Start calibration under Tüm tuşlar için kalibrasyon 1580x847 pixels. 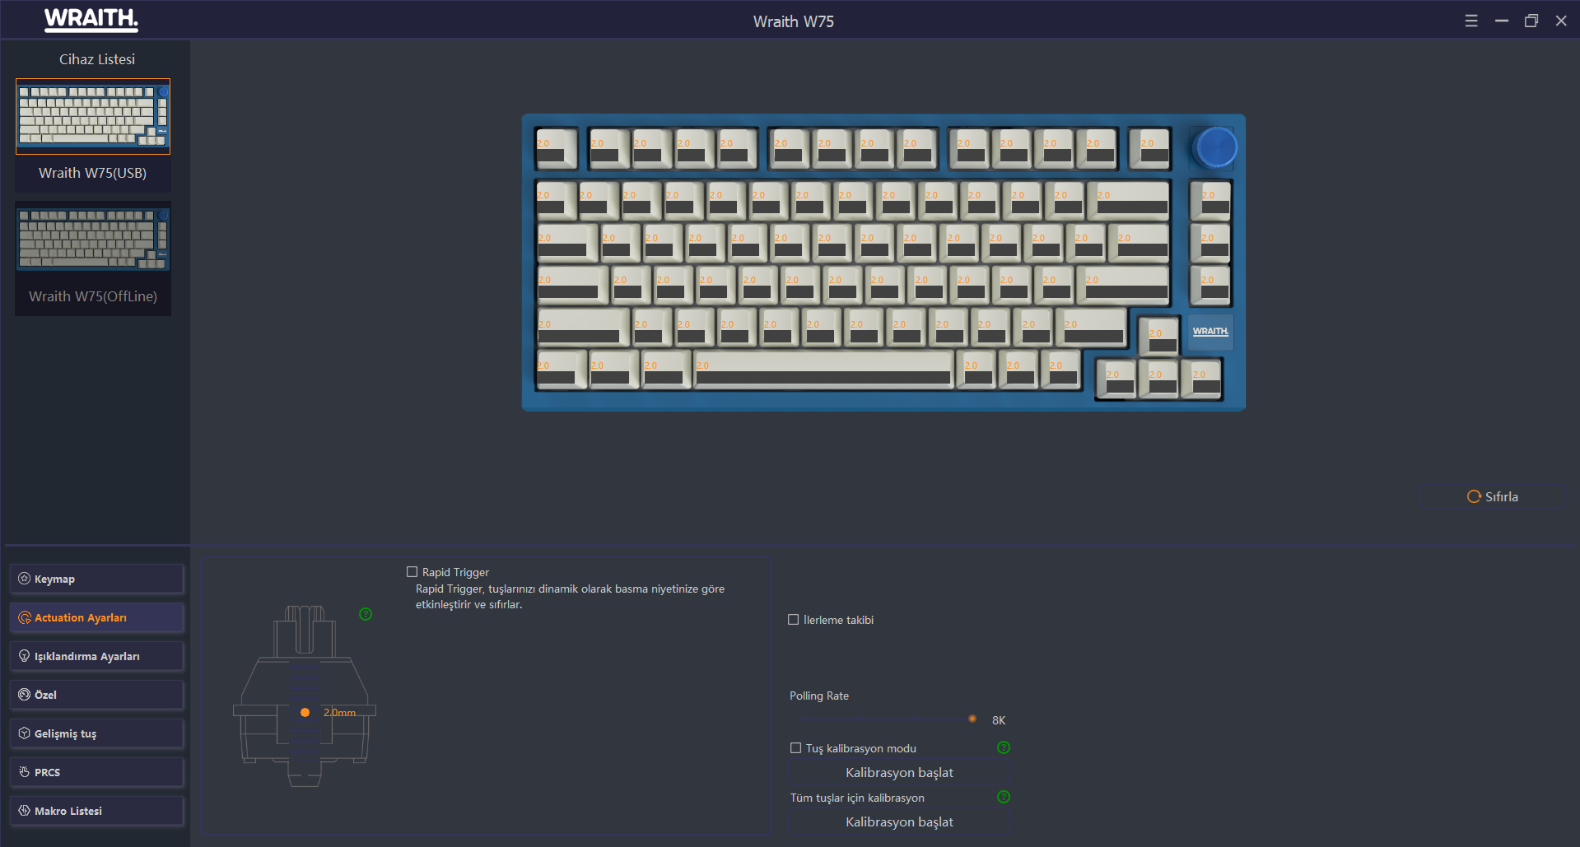[x=899, y=821]
